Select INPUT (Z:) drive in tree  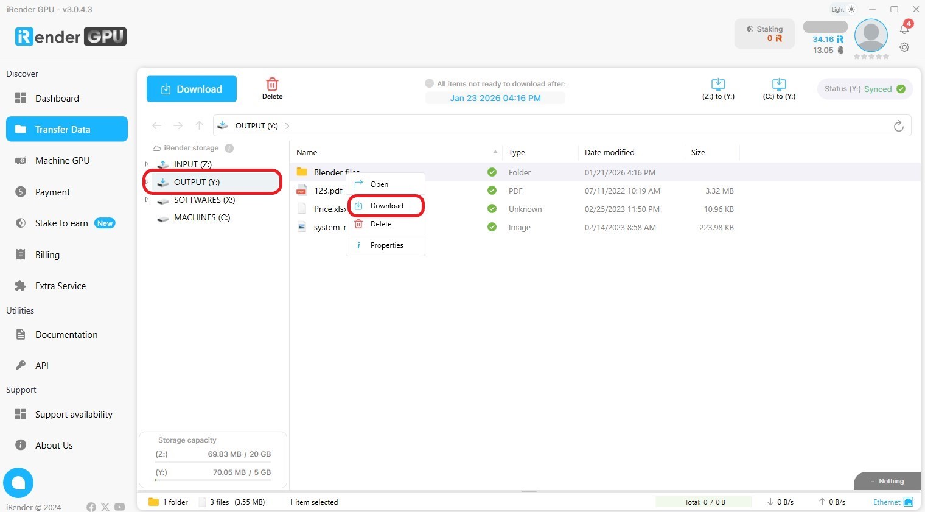(x=192, y=164)
